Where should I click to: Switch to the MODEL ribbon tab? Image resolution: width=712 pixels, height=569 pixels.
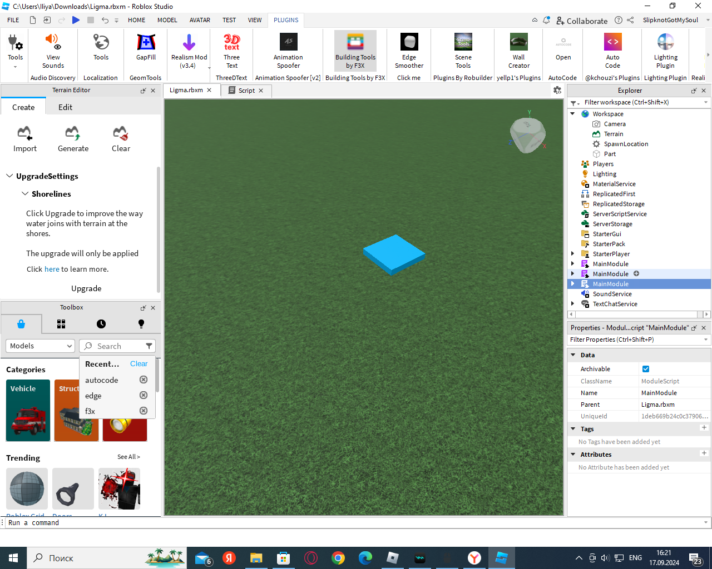[x=167, y=20]
